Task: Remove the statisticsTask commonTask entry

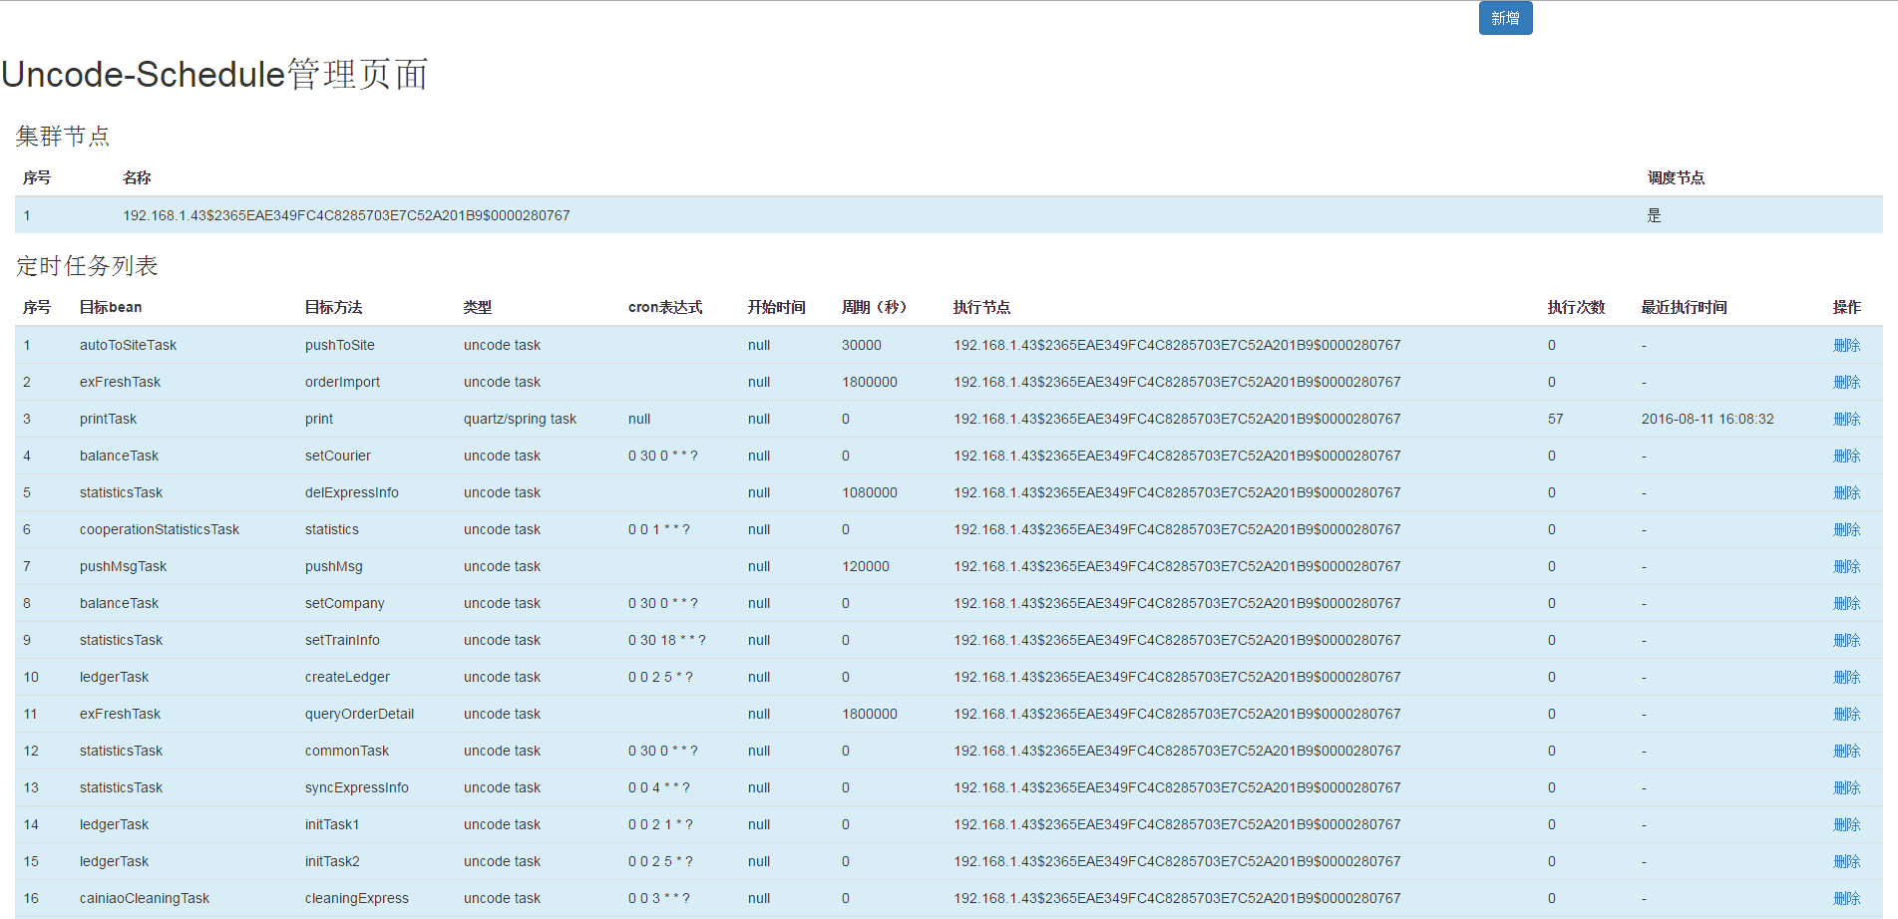Action: pos(1846,751)
